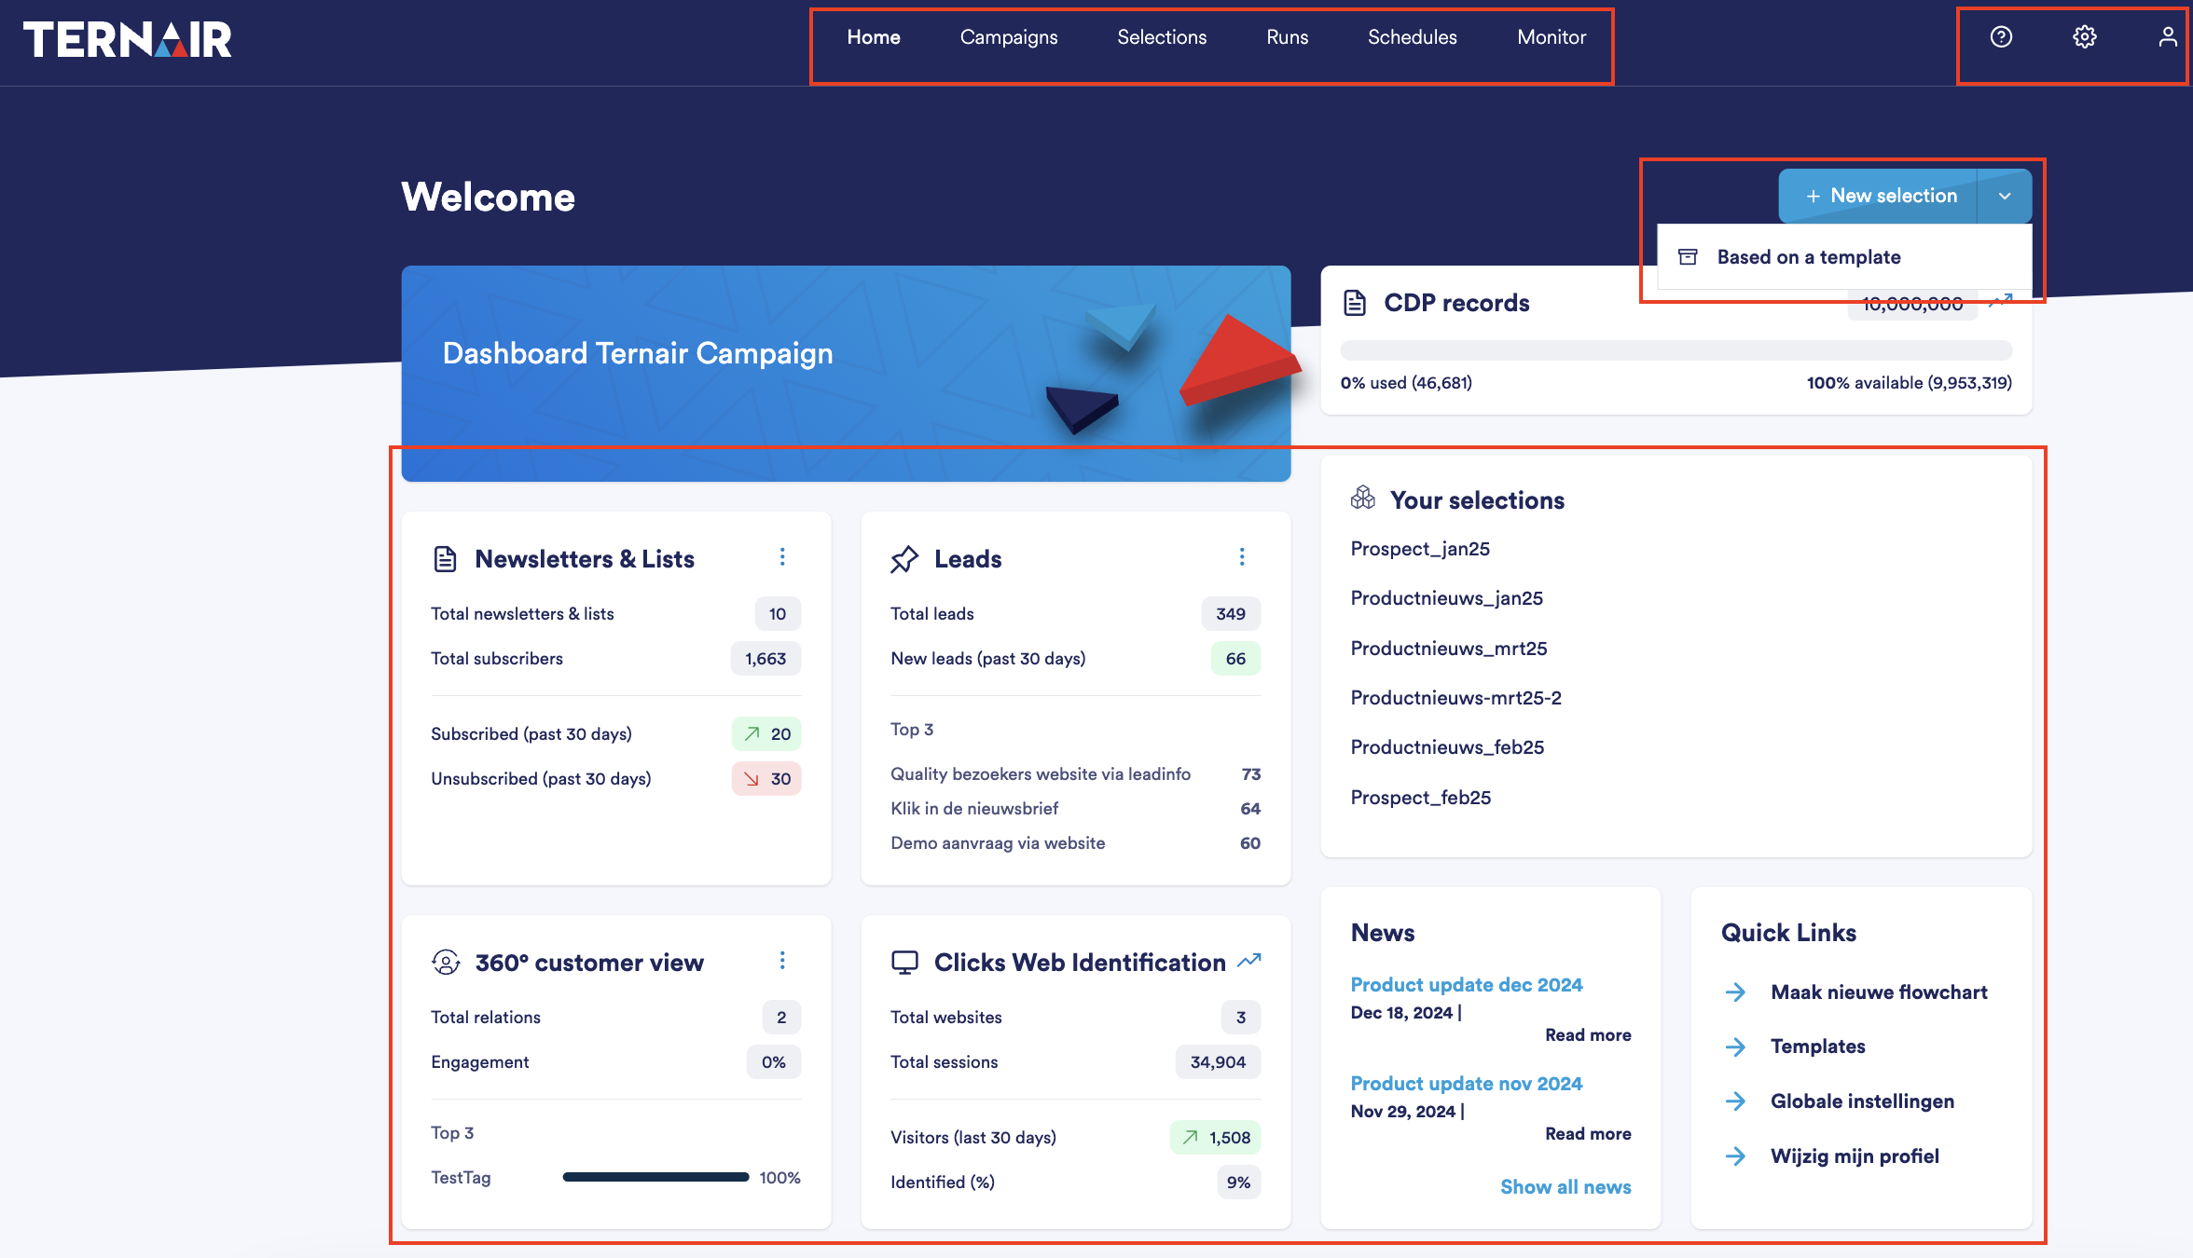
Task: Click the CDP records usage progress bar
Action: 1676,350
